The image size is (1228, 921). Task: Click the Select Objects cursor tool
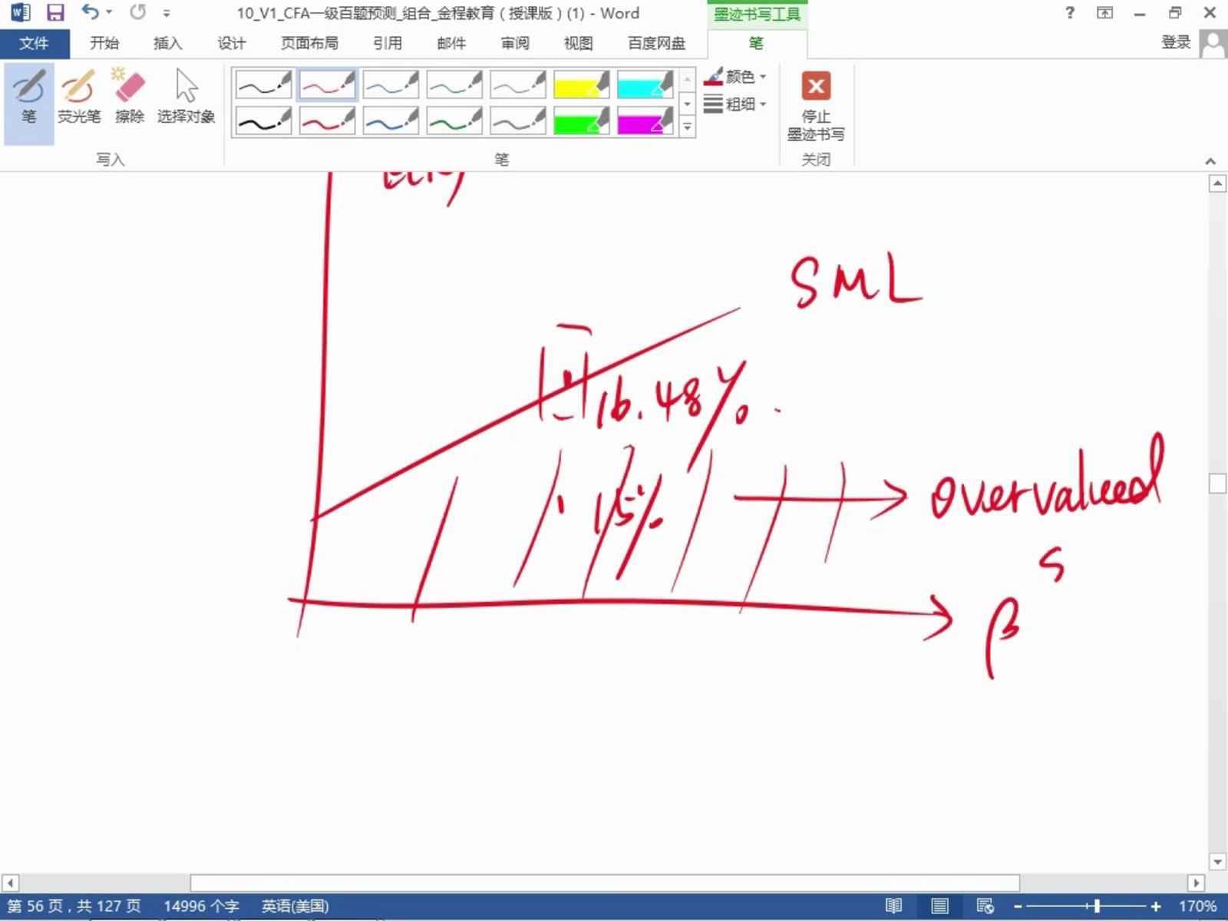[186, 97]
